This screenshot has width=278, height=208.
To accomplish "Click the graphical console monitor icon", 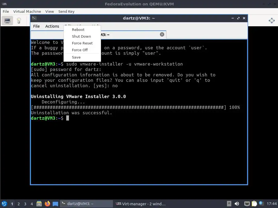I will pyautogui.click(x=7, y=21).
